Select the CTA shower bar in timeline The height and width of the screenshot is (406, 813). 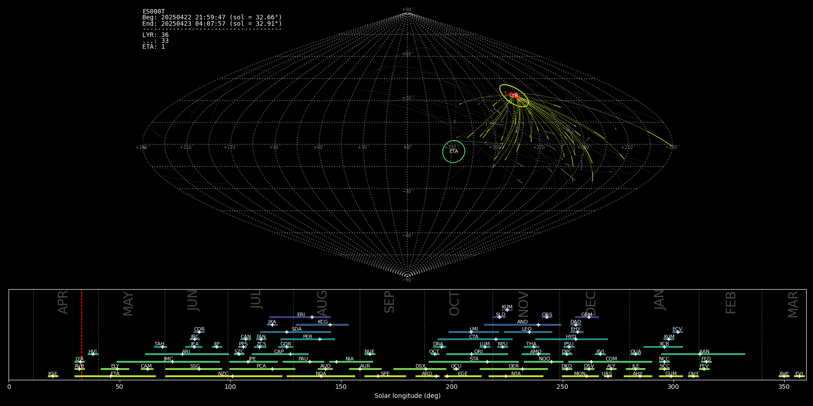point(475,339)
